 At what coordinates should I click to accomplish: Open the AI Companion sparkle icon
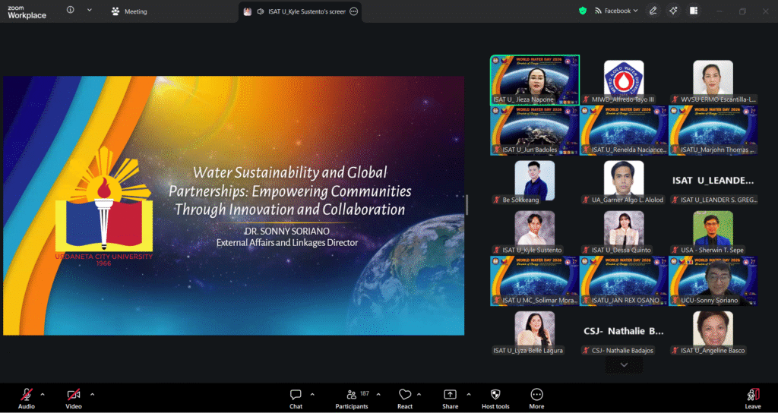pos(673,11)
